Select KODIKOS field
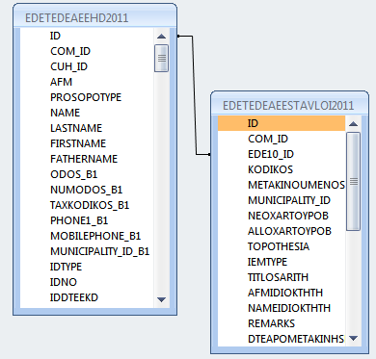The width and height of the screenshot is (376, 359). tap(282, 169)
